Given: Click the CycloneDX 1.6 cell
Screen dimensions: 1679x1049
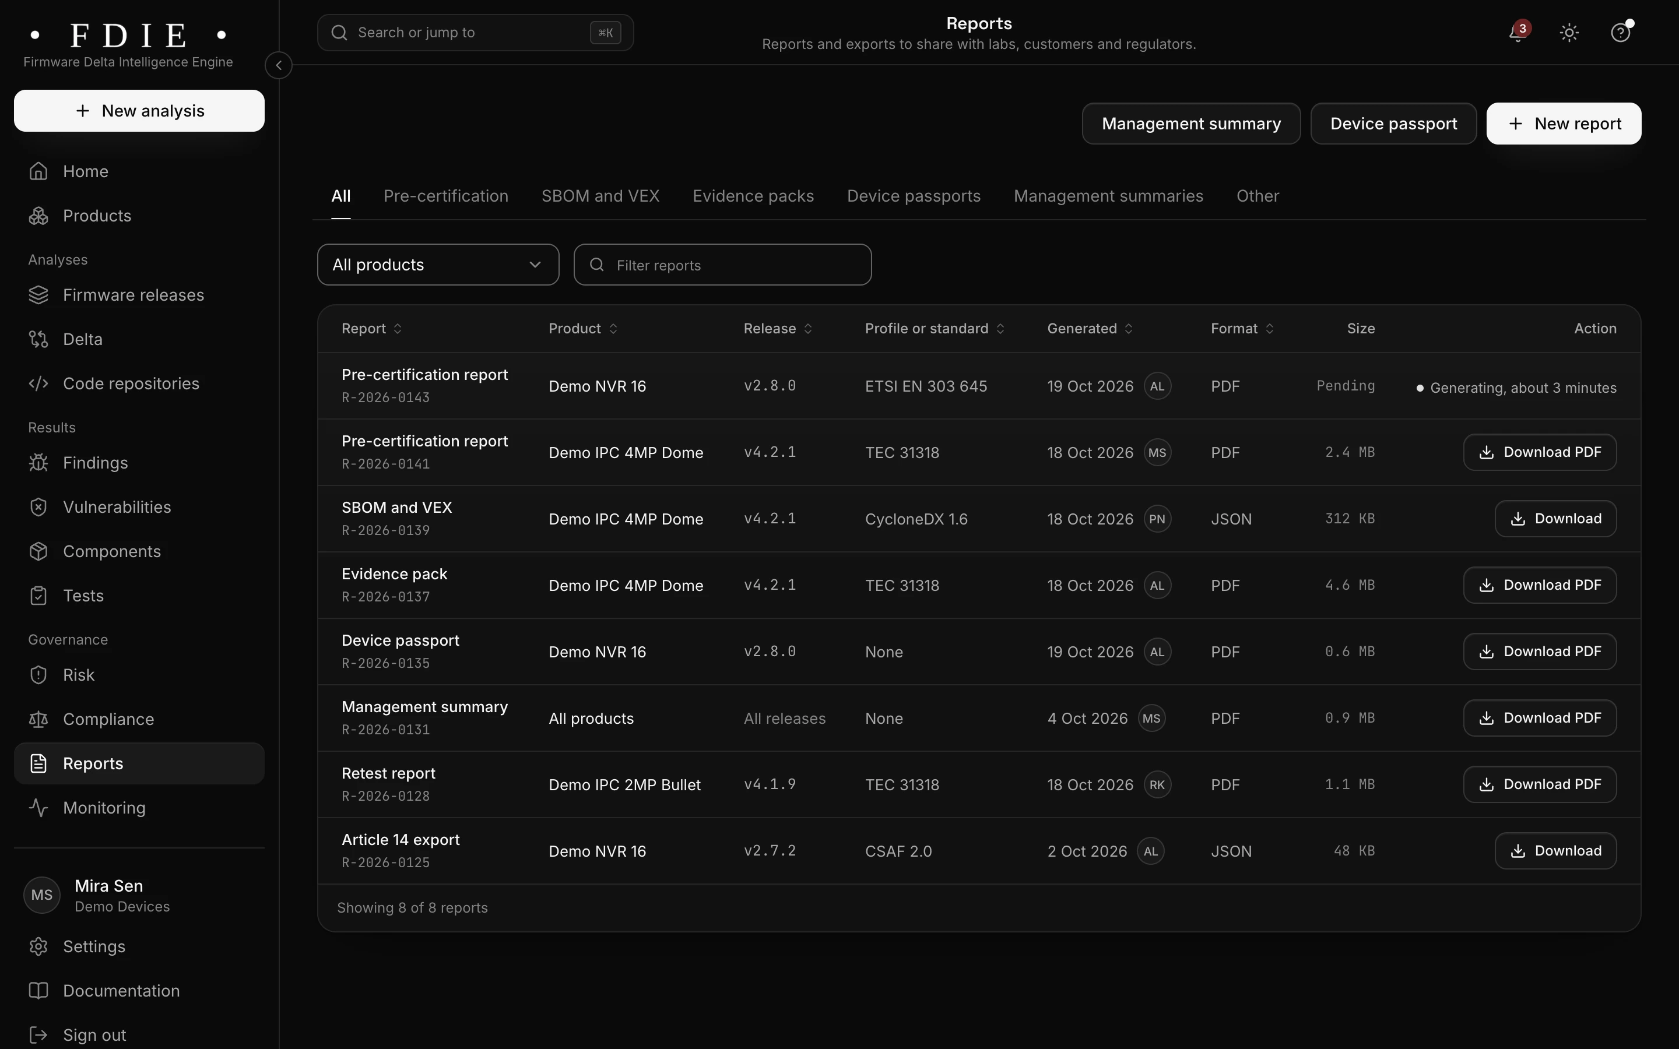Looking at the screenshot, I should pos(916,519).
